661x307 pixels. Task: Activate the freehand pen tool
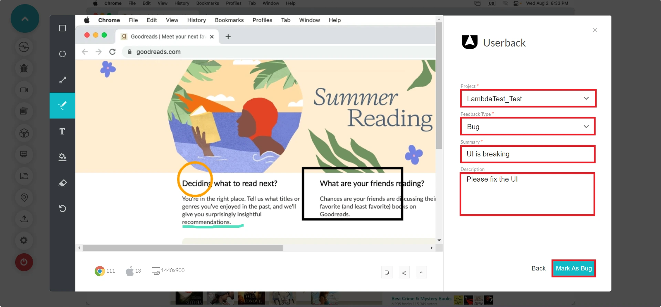62,105
